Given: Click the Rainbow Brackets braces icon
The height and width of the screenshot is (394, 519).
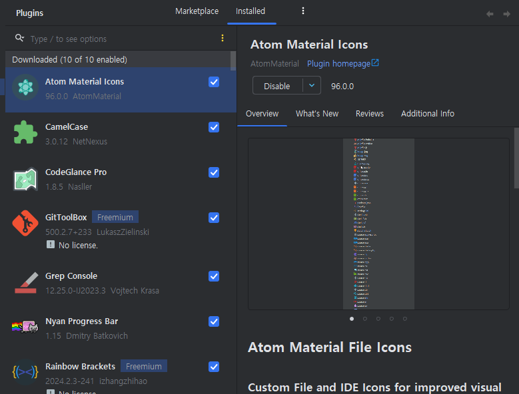Looking at the screenshot, I should (25, 372).
